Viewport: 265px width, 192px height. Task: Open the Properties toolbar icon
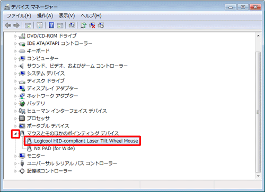[x=40, y=25]
